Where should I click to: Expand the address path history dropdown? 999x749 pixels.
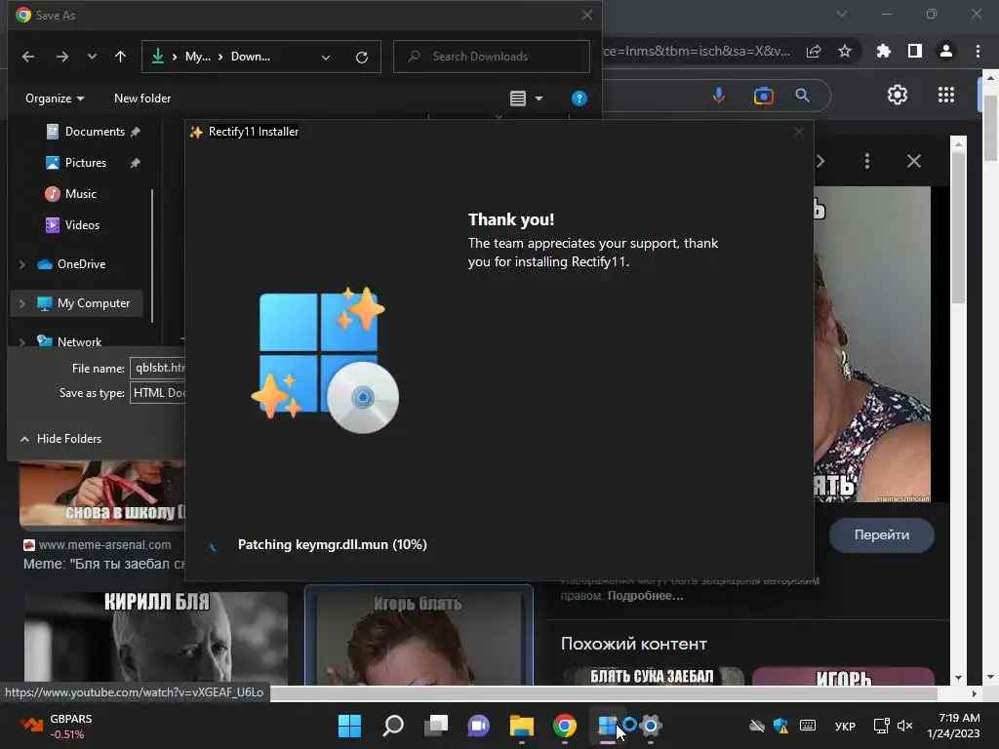tap(326, 58)
